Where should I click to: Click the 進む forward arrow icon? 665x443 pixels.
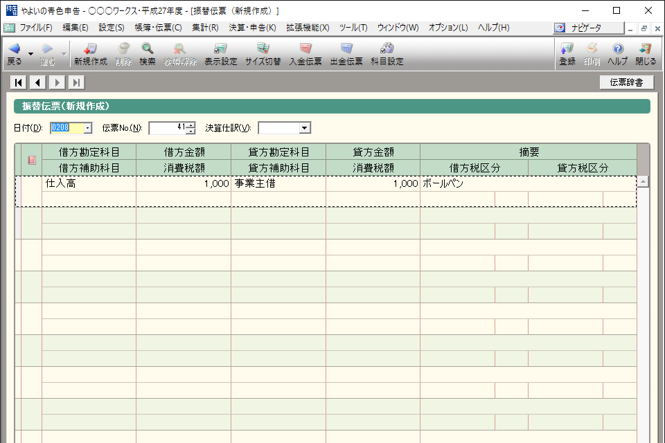(x=48, y=48)
